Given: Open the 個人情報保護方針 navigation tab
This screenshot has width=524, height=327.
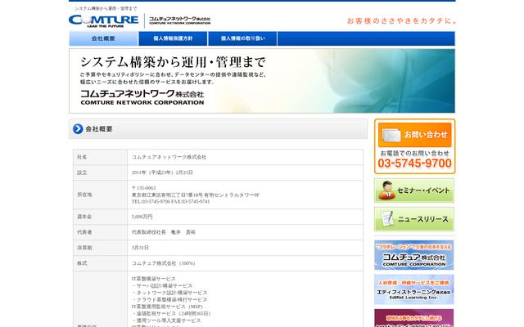Looking at the screenshot, I should click(x=173, y=38).
